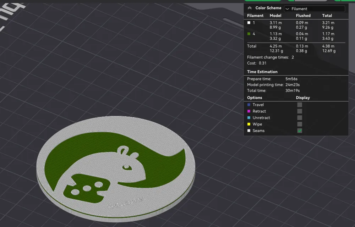Click the Total column header

tap(327, 16)
